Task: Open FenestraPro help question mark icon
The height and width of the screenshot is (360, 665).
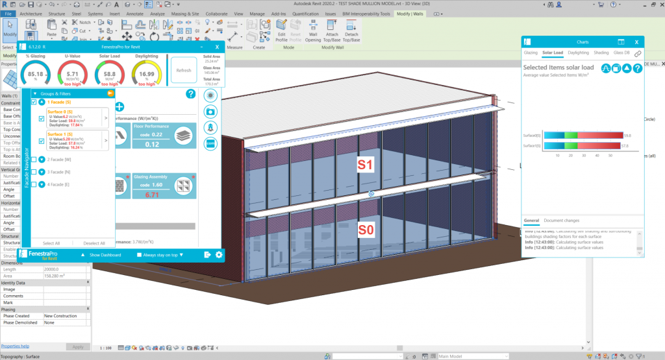Action: [x=191, y=94]
